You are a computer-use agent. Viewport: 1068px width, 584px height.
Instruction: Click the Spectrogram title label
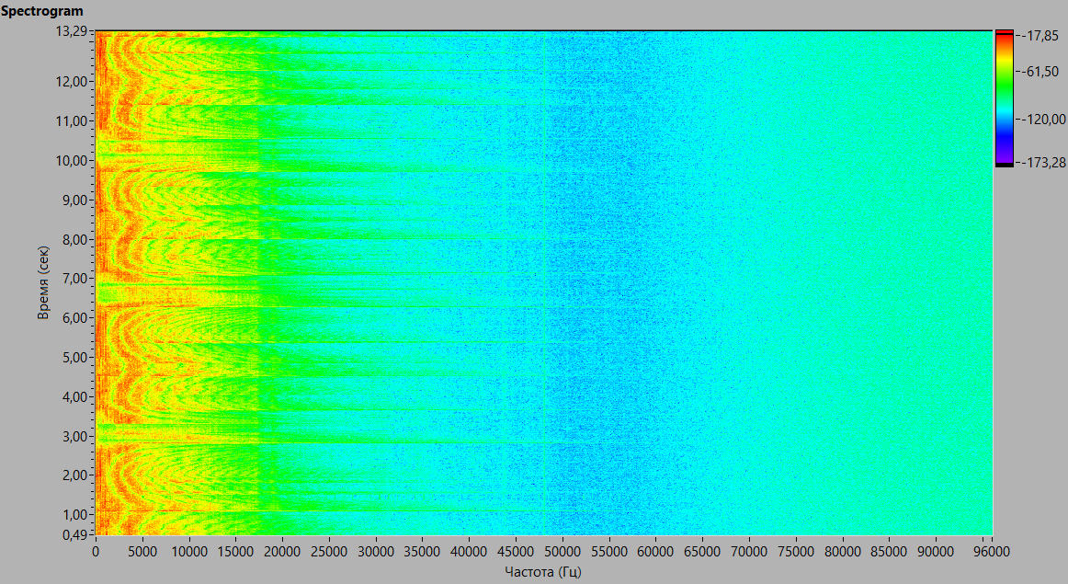(x=41, y=11)
